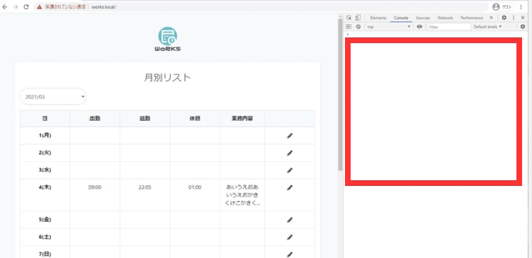Click the 1(月) day cell
This screenshot has height=258, width=532.
pyautogui.click(x=45, y=136)
